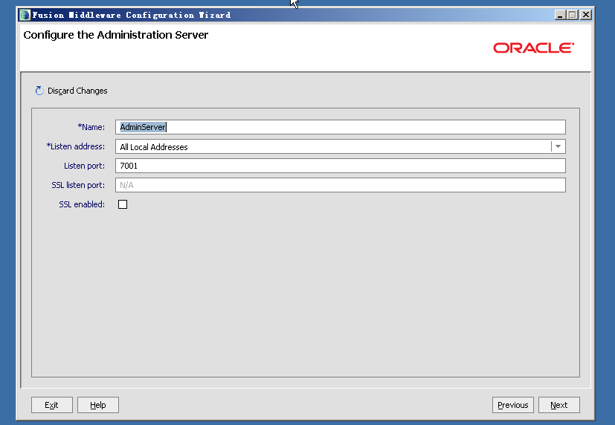This screenshot has height=425, width=615.
Task: Click the Oracle logo
Action: 533,48
